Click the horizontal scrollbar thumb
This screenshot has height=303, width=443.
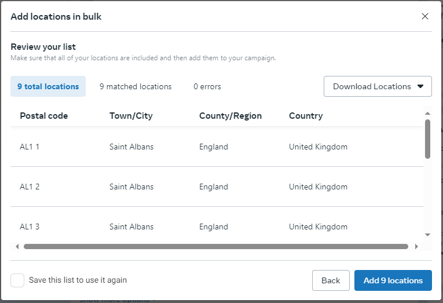(x=215, y=246)
